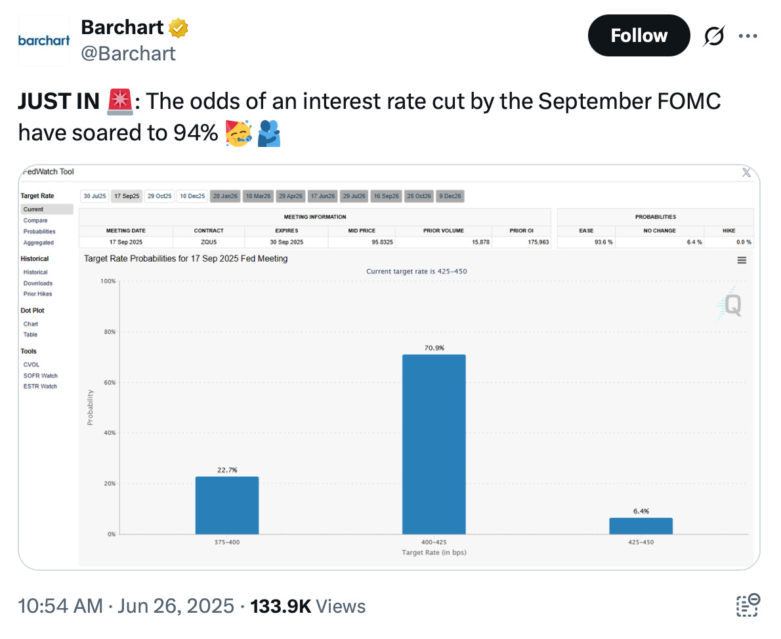781x639 pixels.
Task: Click the icon at the tweet's bottom right
Action: (x=748, y=605)
